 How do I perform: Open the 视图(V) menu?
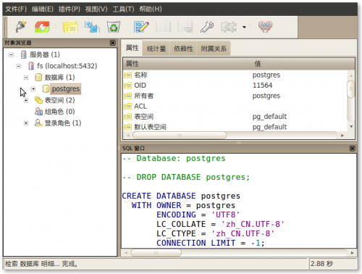(96, 9)
